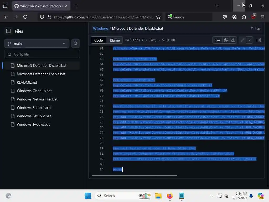Image resolution: width=269 pixels, height=202 pixels.
Task: Open Microsoft Defender Disable.bat in file tree
Action: (41, 65)
